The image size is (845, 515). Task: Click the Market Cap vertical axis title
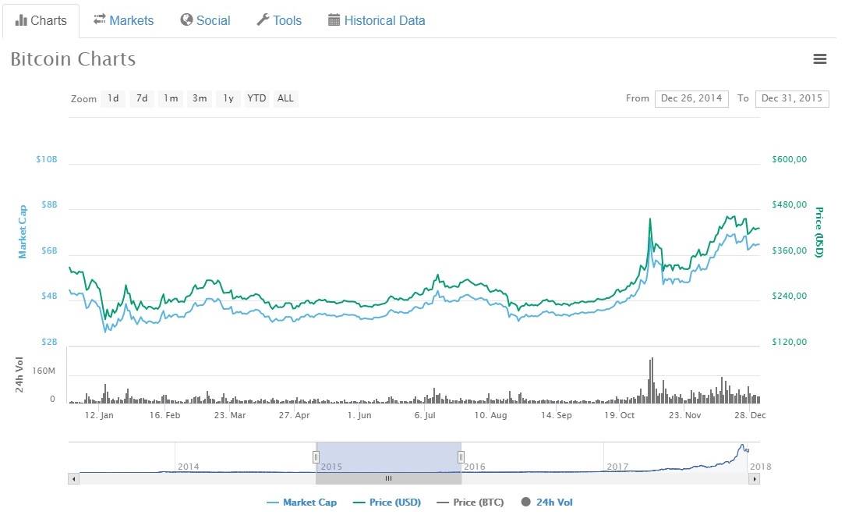coord(22,232)
